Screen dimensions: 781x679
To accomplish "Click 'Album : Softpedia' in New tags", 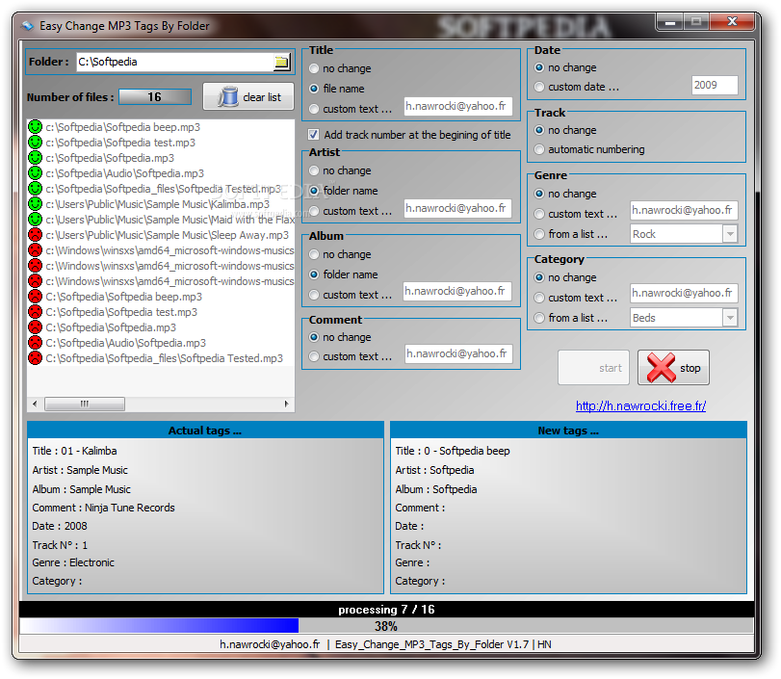I will tap(436, 489).
